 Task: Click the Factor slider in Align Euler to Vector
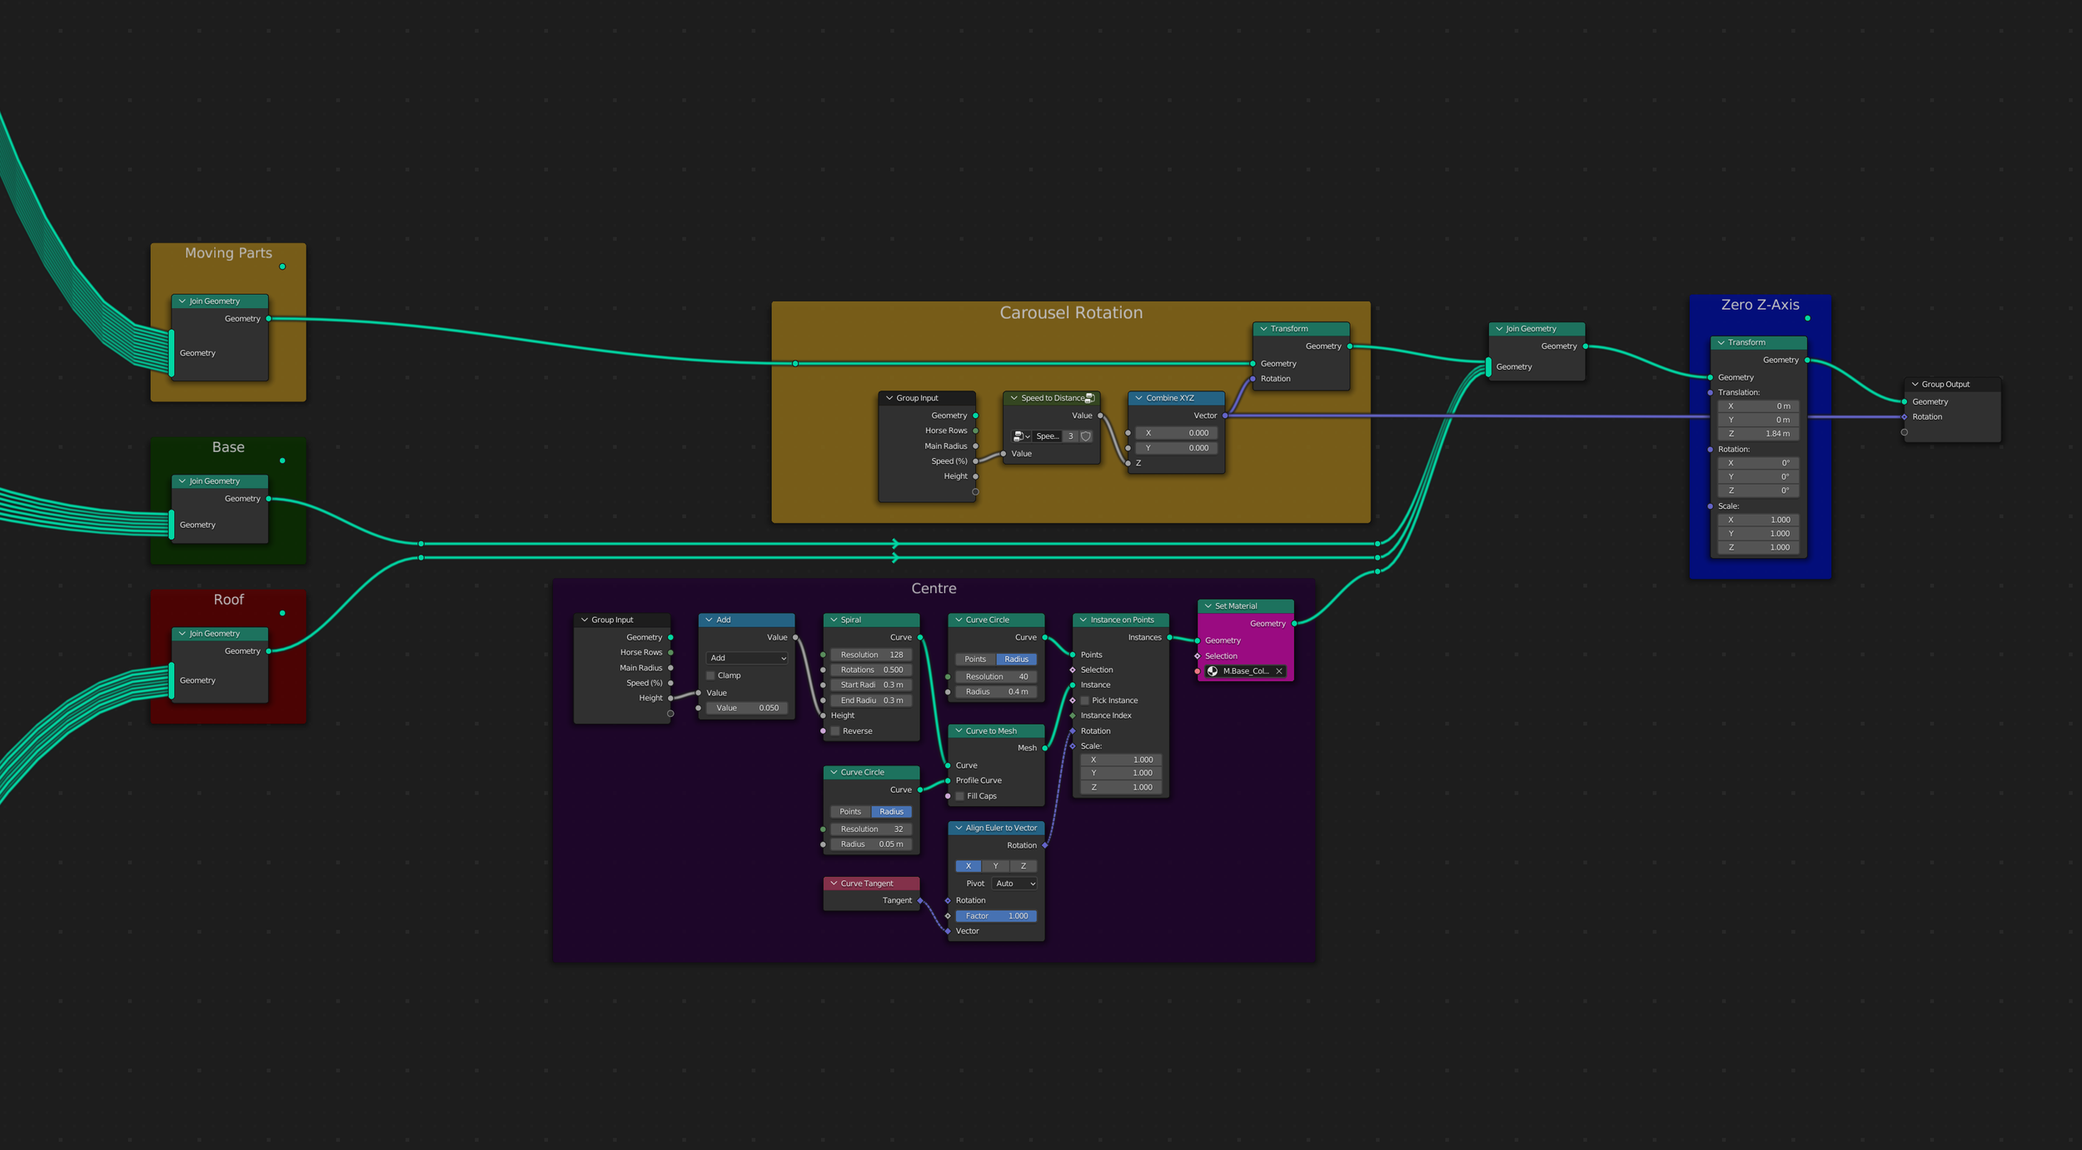click(996, 916)
